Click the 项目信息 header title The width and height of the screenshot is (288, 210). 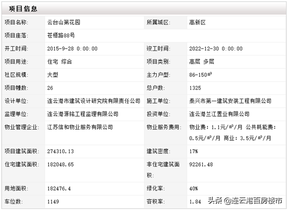[x=23, y=9]
